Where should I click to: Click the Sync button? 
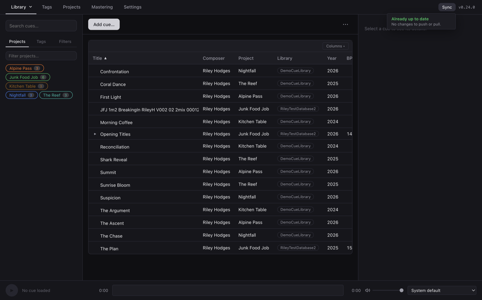(447, 7)
